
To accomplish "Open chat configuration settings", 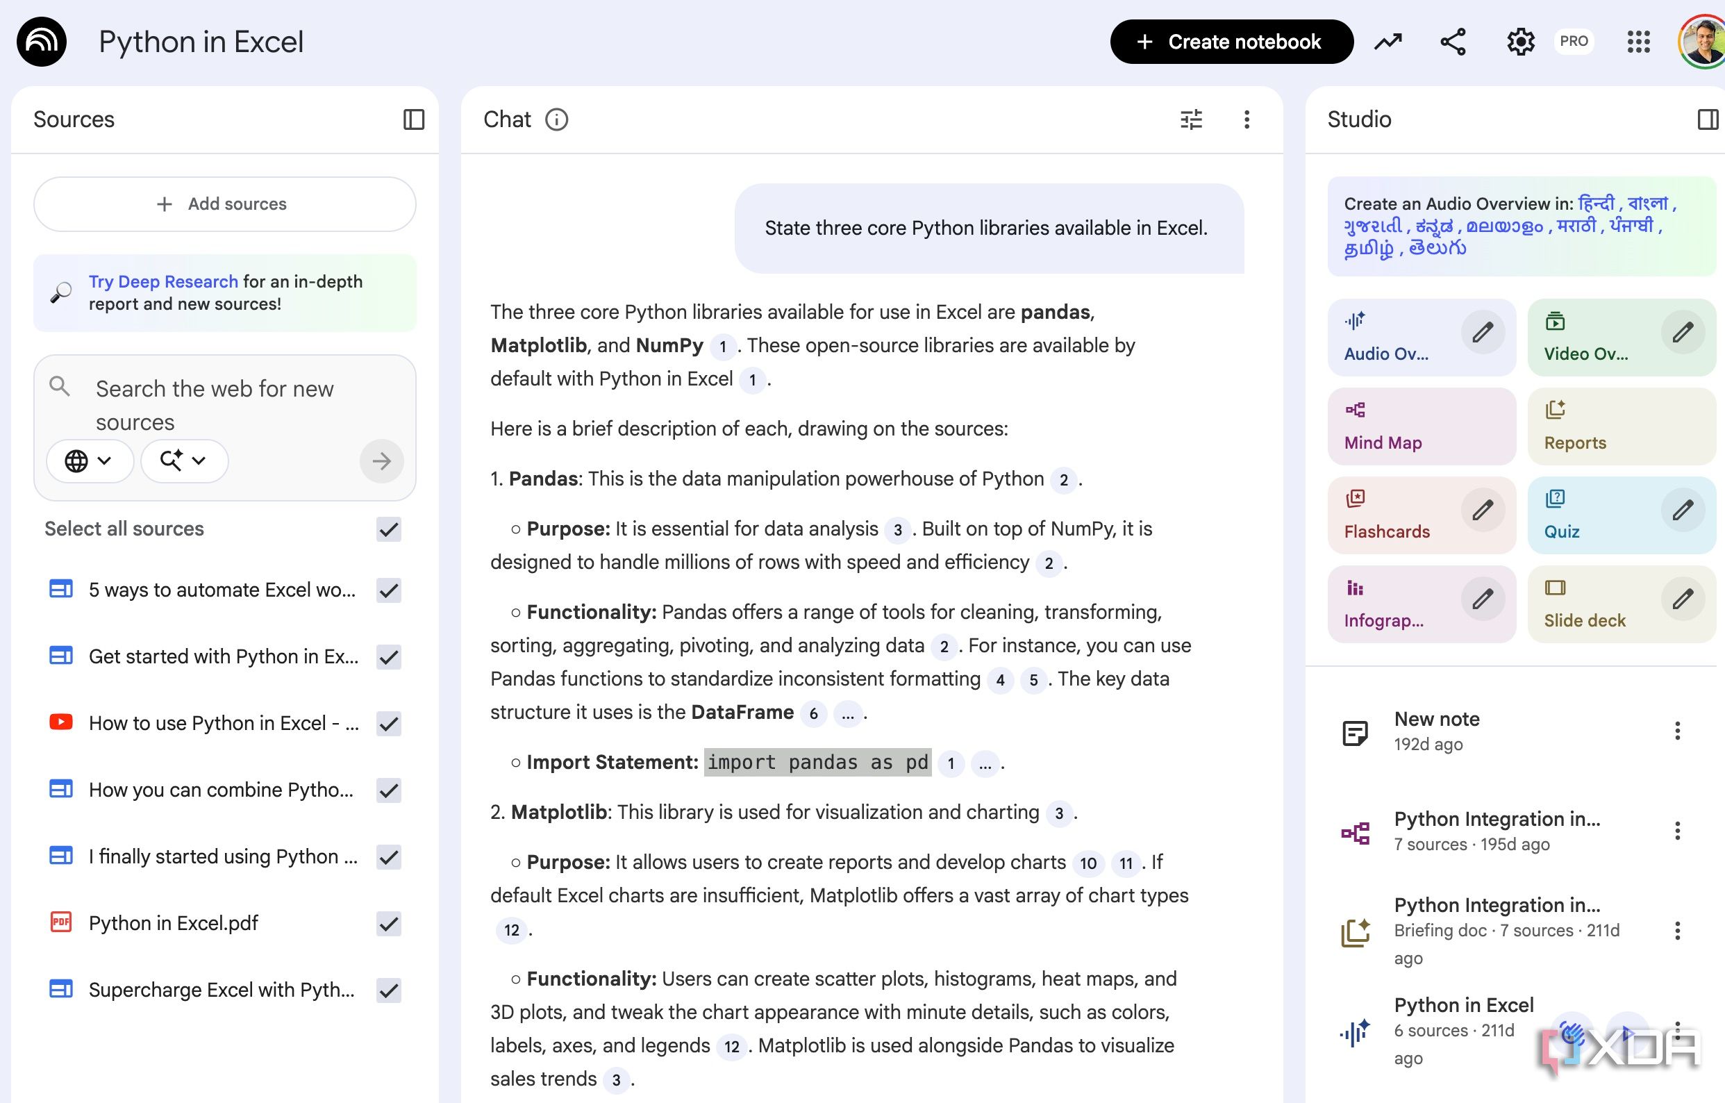I will 1191,119.
